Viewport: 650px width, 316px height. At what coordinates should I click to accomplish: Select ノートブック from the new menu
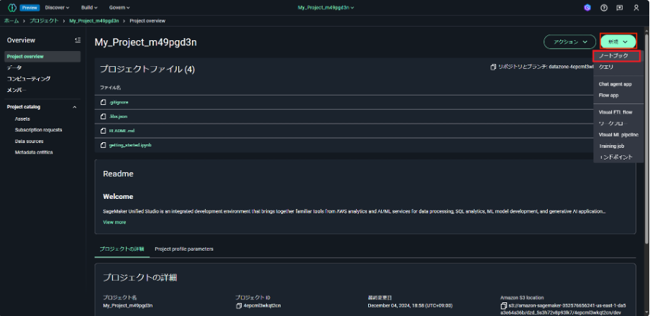(x=616, y=55)
